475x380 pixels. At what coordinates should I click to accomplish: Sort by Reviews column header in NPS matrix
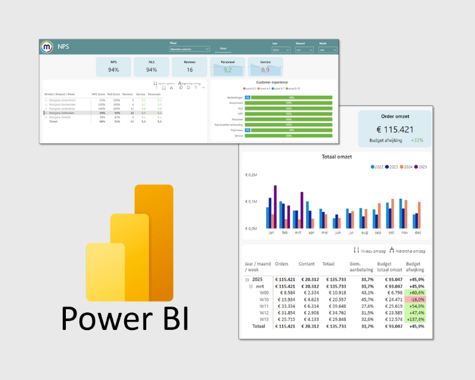(127, 94)
